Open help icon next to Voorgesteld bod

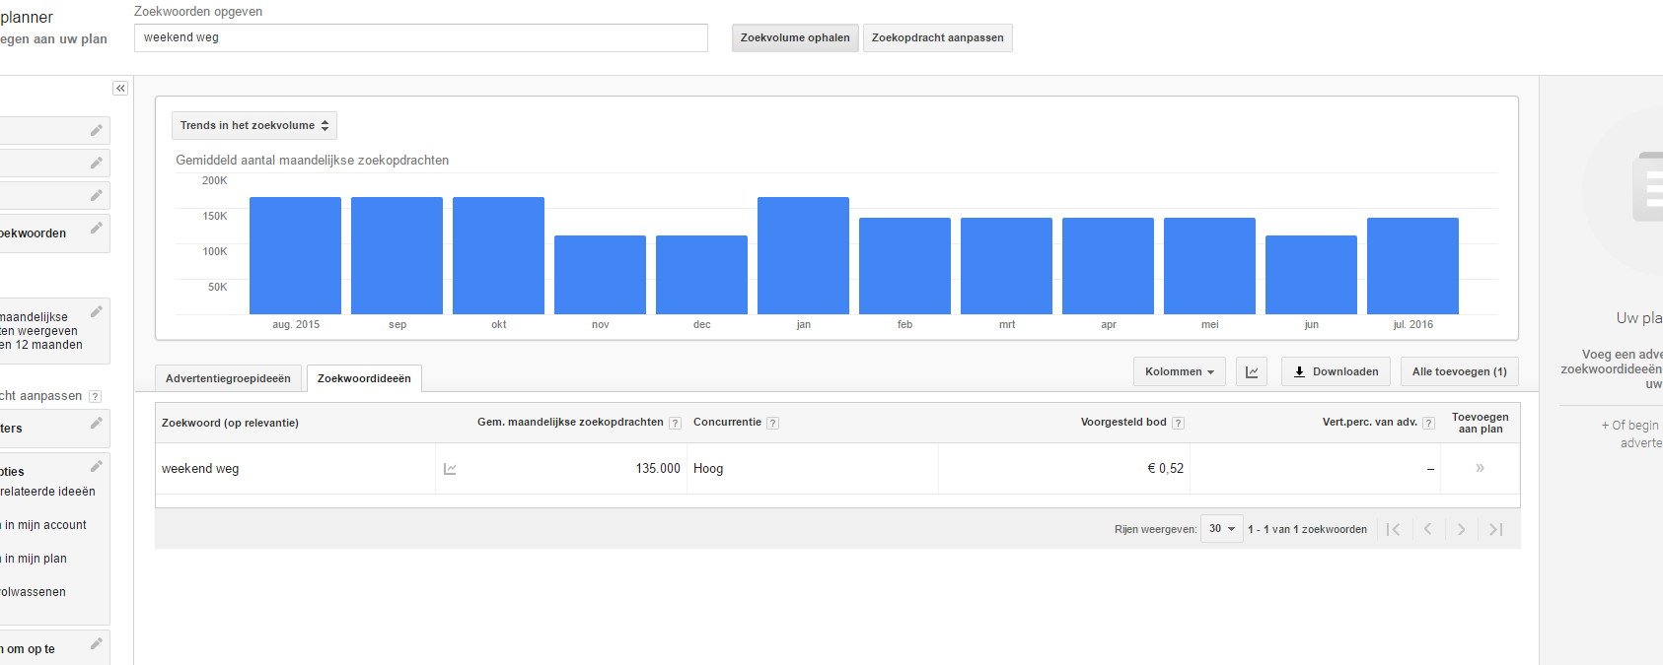(x=1179, y=423)
